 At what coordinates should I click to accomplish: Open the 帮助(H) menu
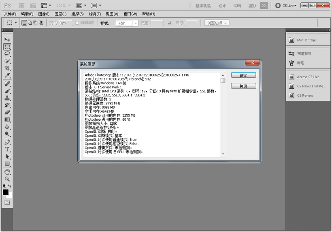[x=149, y=14]
